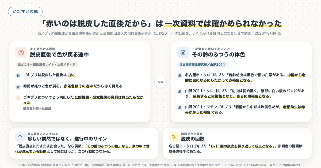Click the question mark icon beside よく見かける説明
Viewport: 321px width, 168px height.
[x=21, y=53]
